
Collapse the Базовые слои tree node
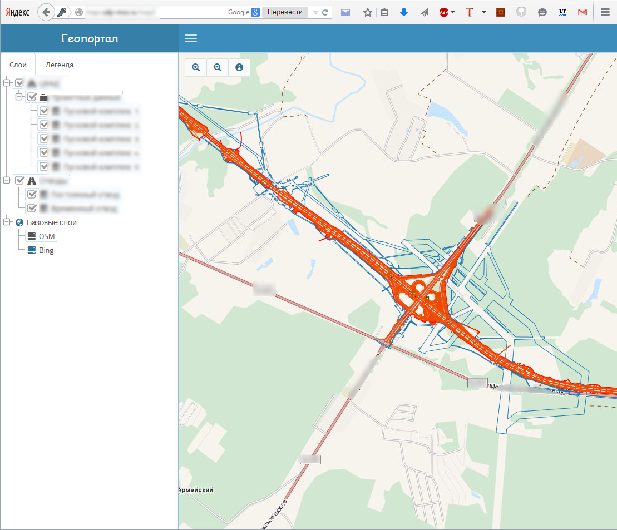coord(7,222)
